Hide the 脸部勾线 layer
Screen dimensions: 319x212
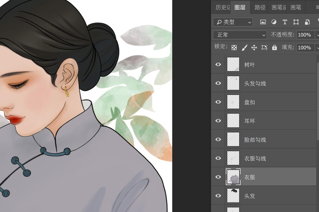coord(218,139)
